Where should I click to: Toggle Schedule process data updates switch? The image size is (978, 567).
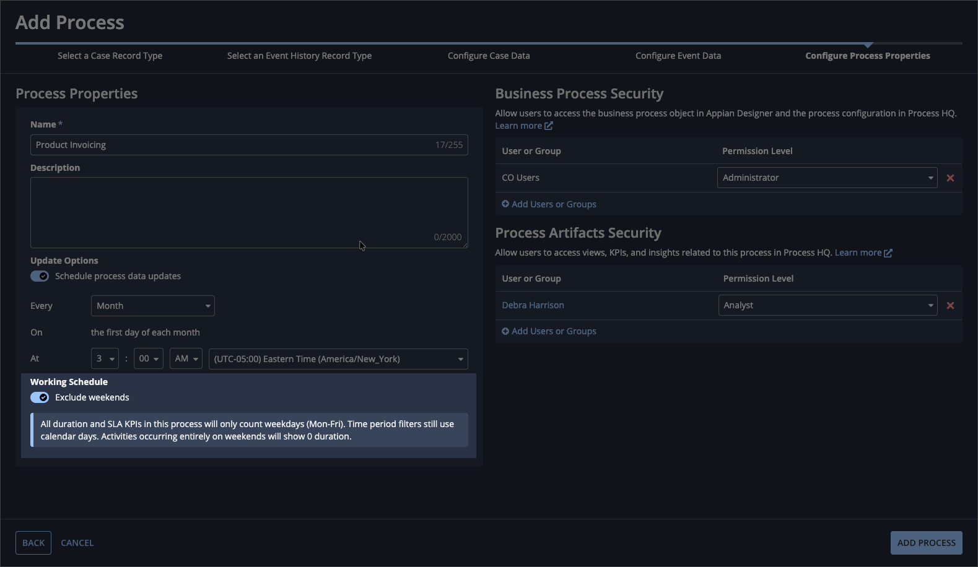[40, 276]
